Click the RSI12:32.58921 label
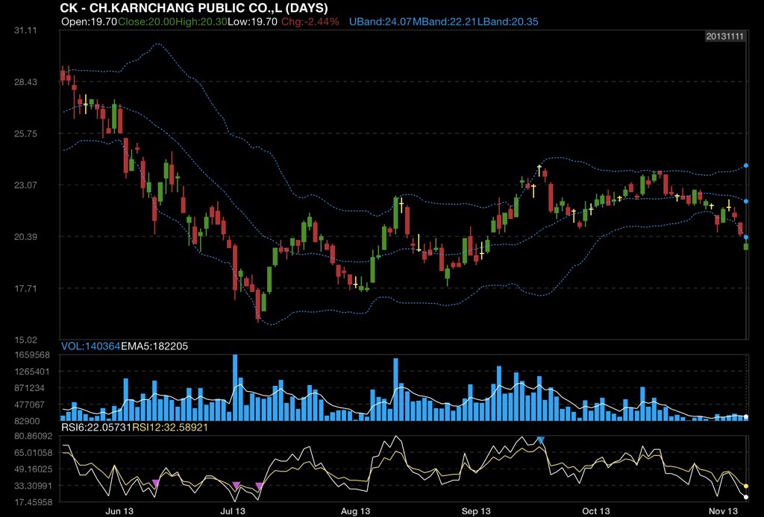Screen dimensions: 764x517 170,428
